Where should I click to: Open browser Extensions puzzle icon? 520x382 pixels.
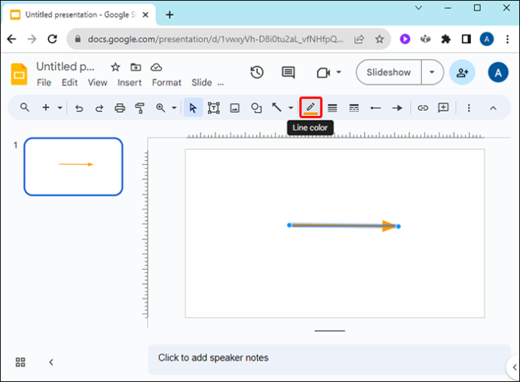pyautogui.click(x=446, y=39)
